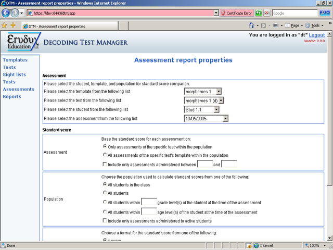Click the Internet Explorer title bar icon
This screenshot has height=250, width=333.
pos(3,3)
